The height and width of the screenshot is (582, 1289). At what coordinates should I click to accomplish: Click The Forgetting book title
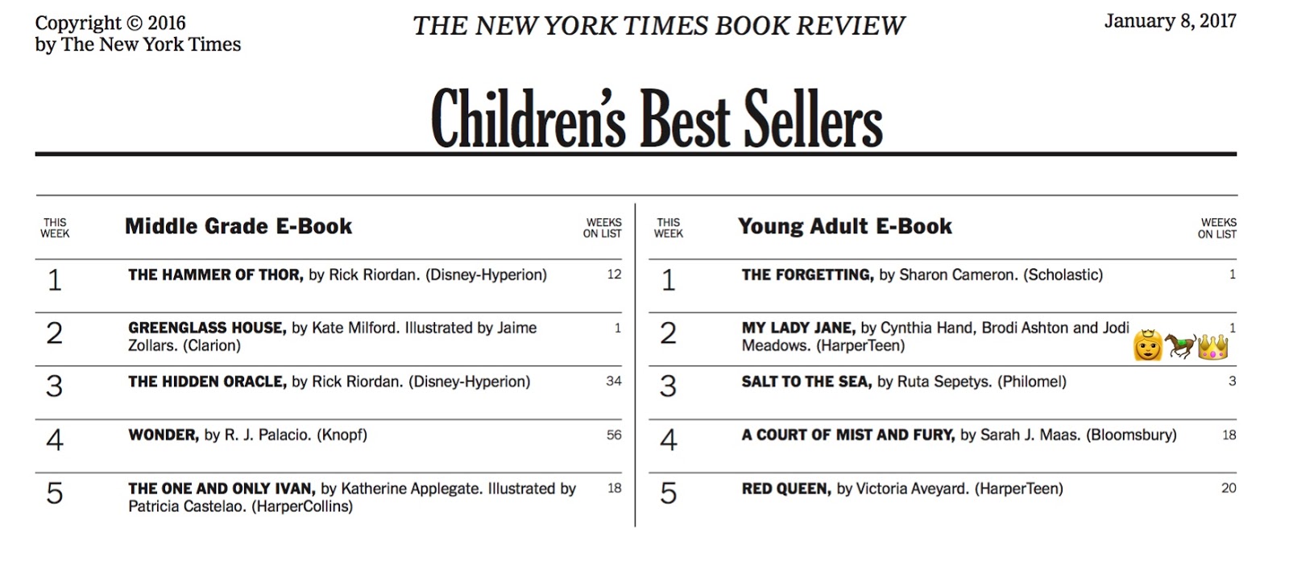pos(807,275)
